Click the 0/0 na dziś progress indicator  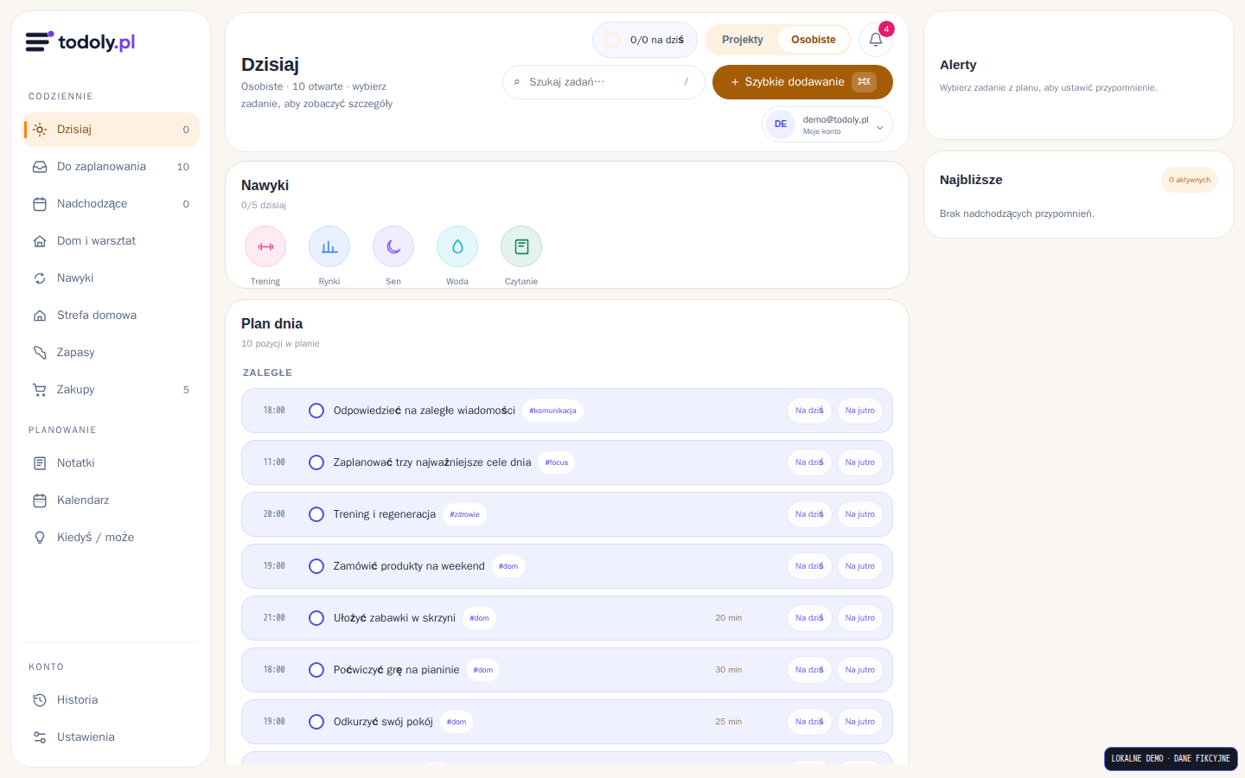[x=645, y=40]
